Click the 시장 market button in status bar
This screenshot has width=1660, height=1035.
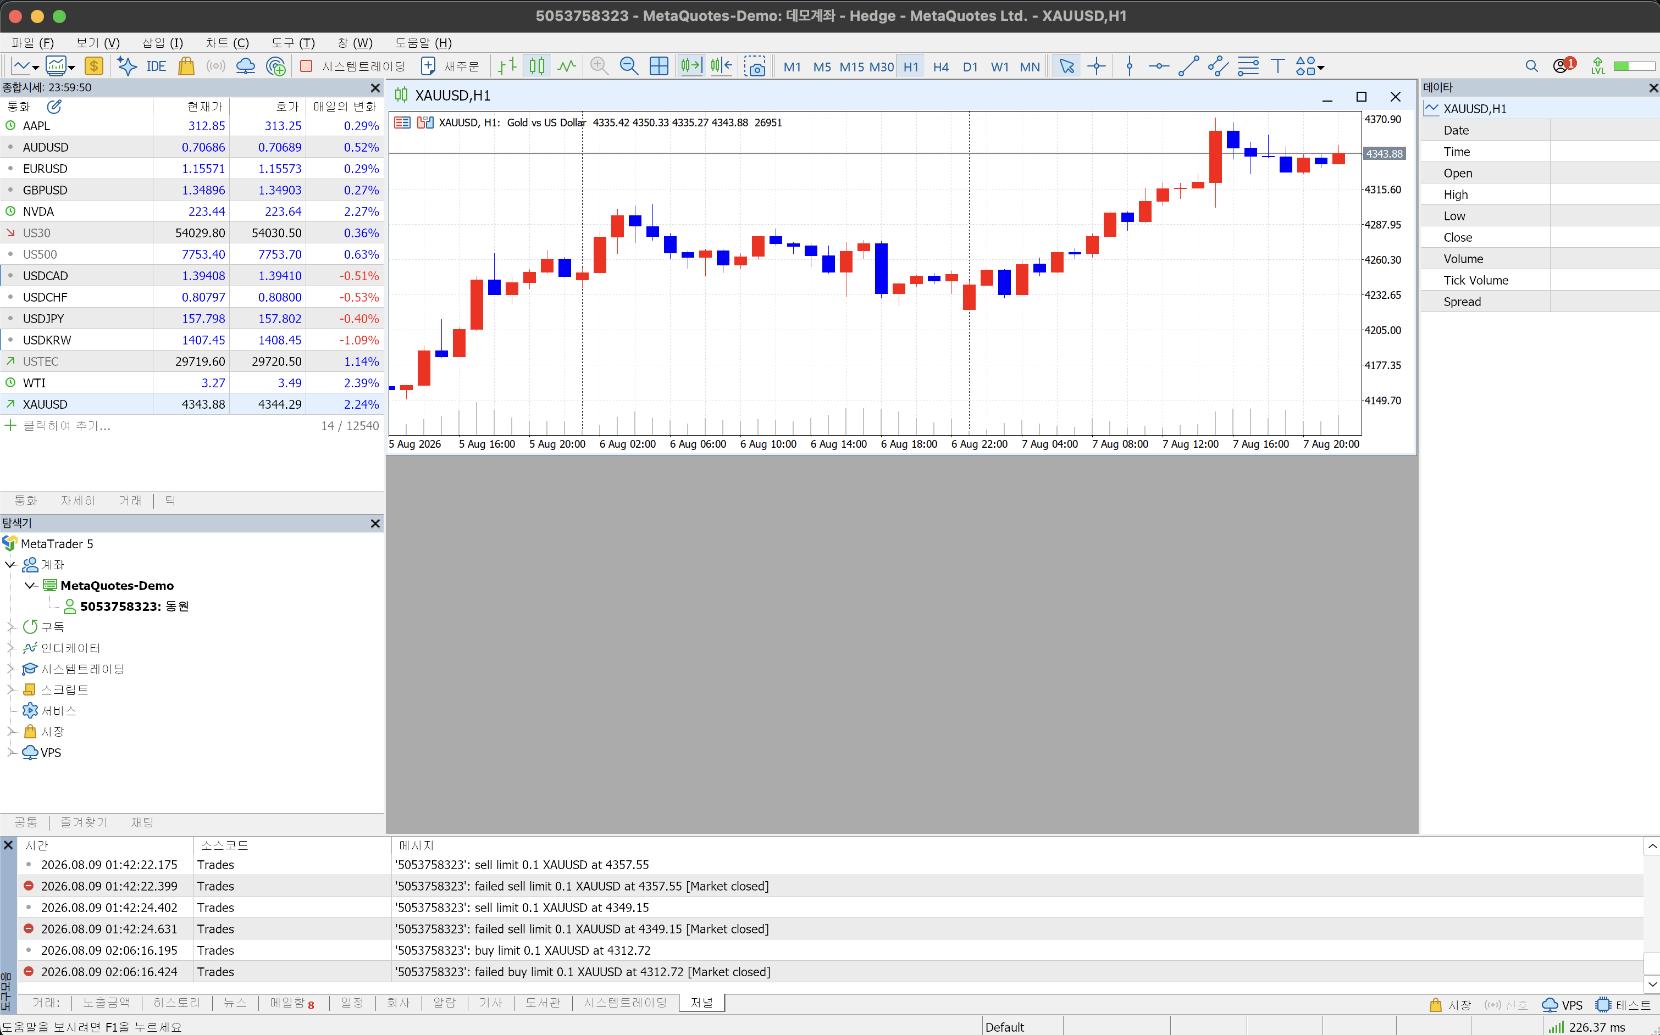1451,1005
